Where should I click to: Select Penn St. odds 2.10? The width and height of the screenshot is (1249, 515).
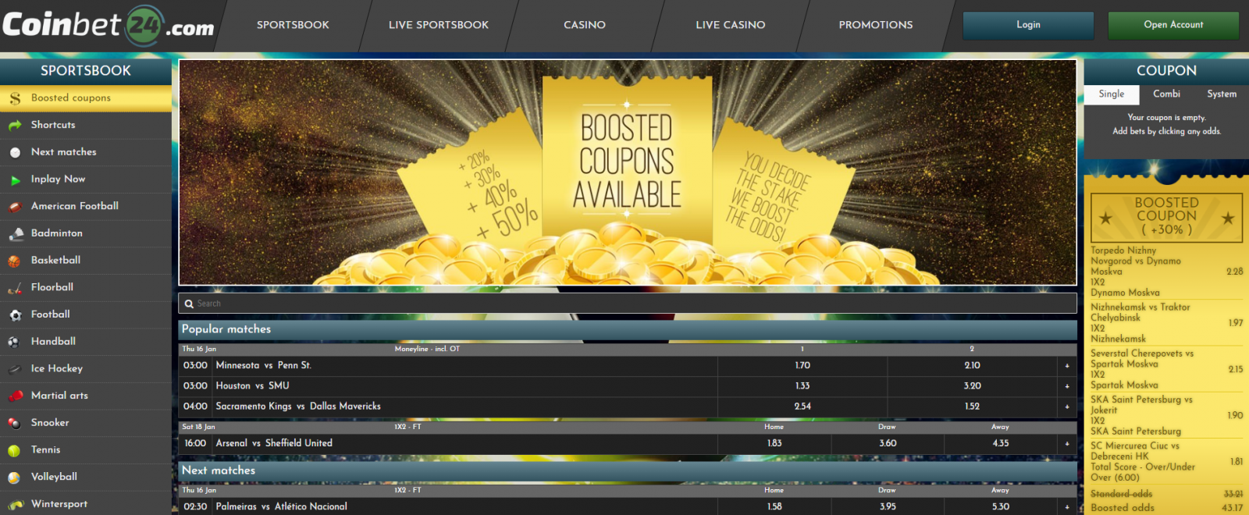[x=972, y=365]
